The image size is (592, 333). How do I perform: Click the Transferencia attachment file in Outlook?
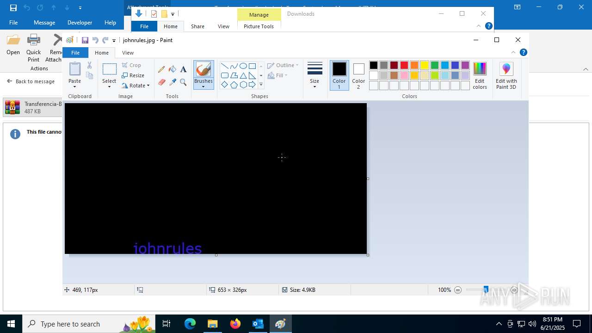coord(32,107)
